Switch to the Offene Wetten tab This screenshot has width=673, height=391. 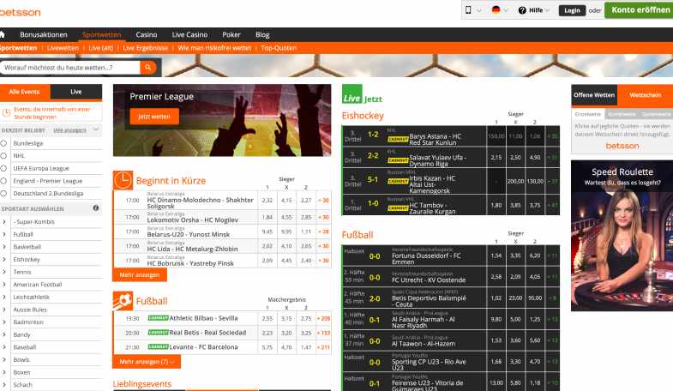594,95
